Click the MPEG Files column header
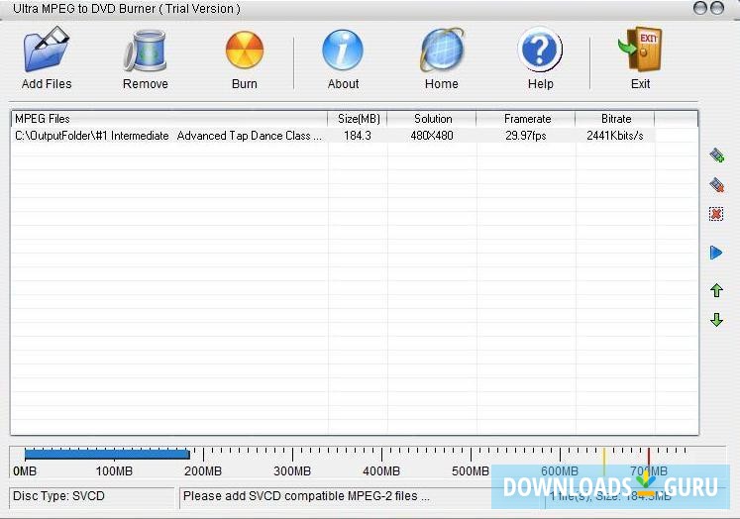740x519 pixels. 169,119
